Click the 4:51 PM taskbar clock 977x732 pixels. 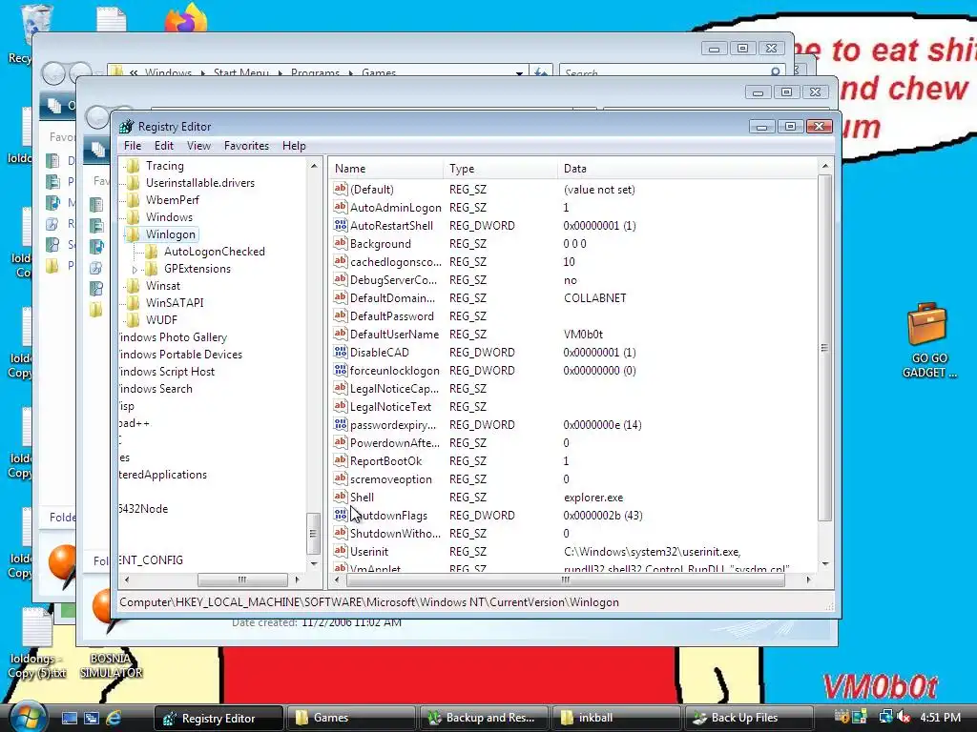[x=940, y=718]
